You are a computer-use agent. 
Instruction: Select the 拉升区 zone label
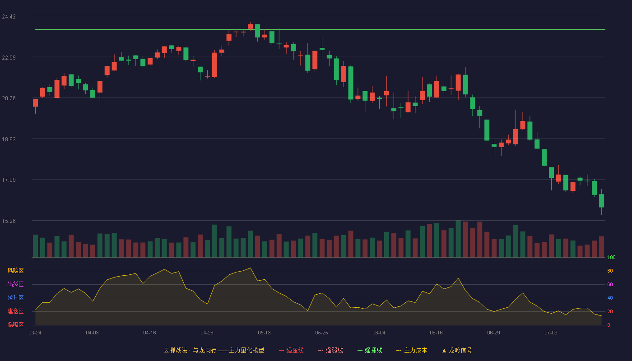coord(15,298)
